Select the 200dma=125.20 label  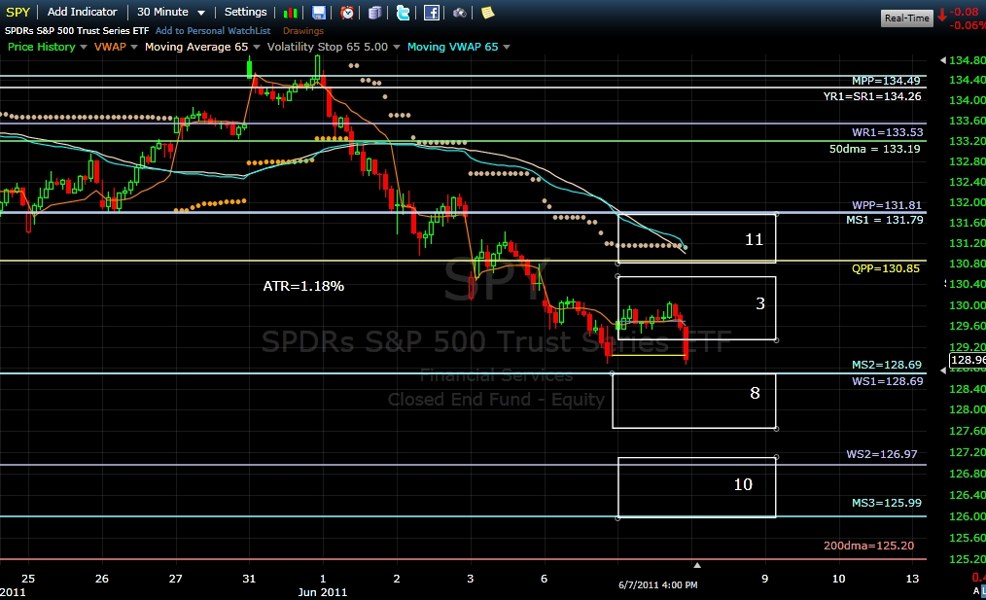point(868,546)
